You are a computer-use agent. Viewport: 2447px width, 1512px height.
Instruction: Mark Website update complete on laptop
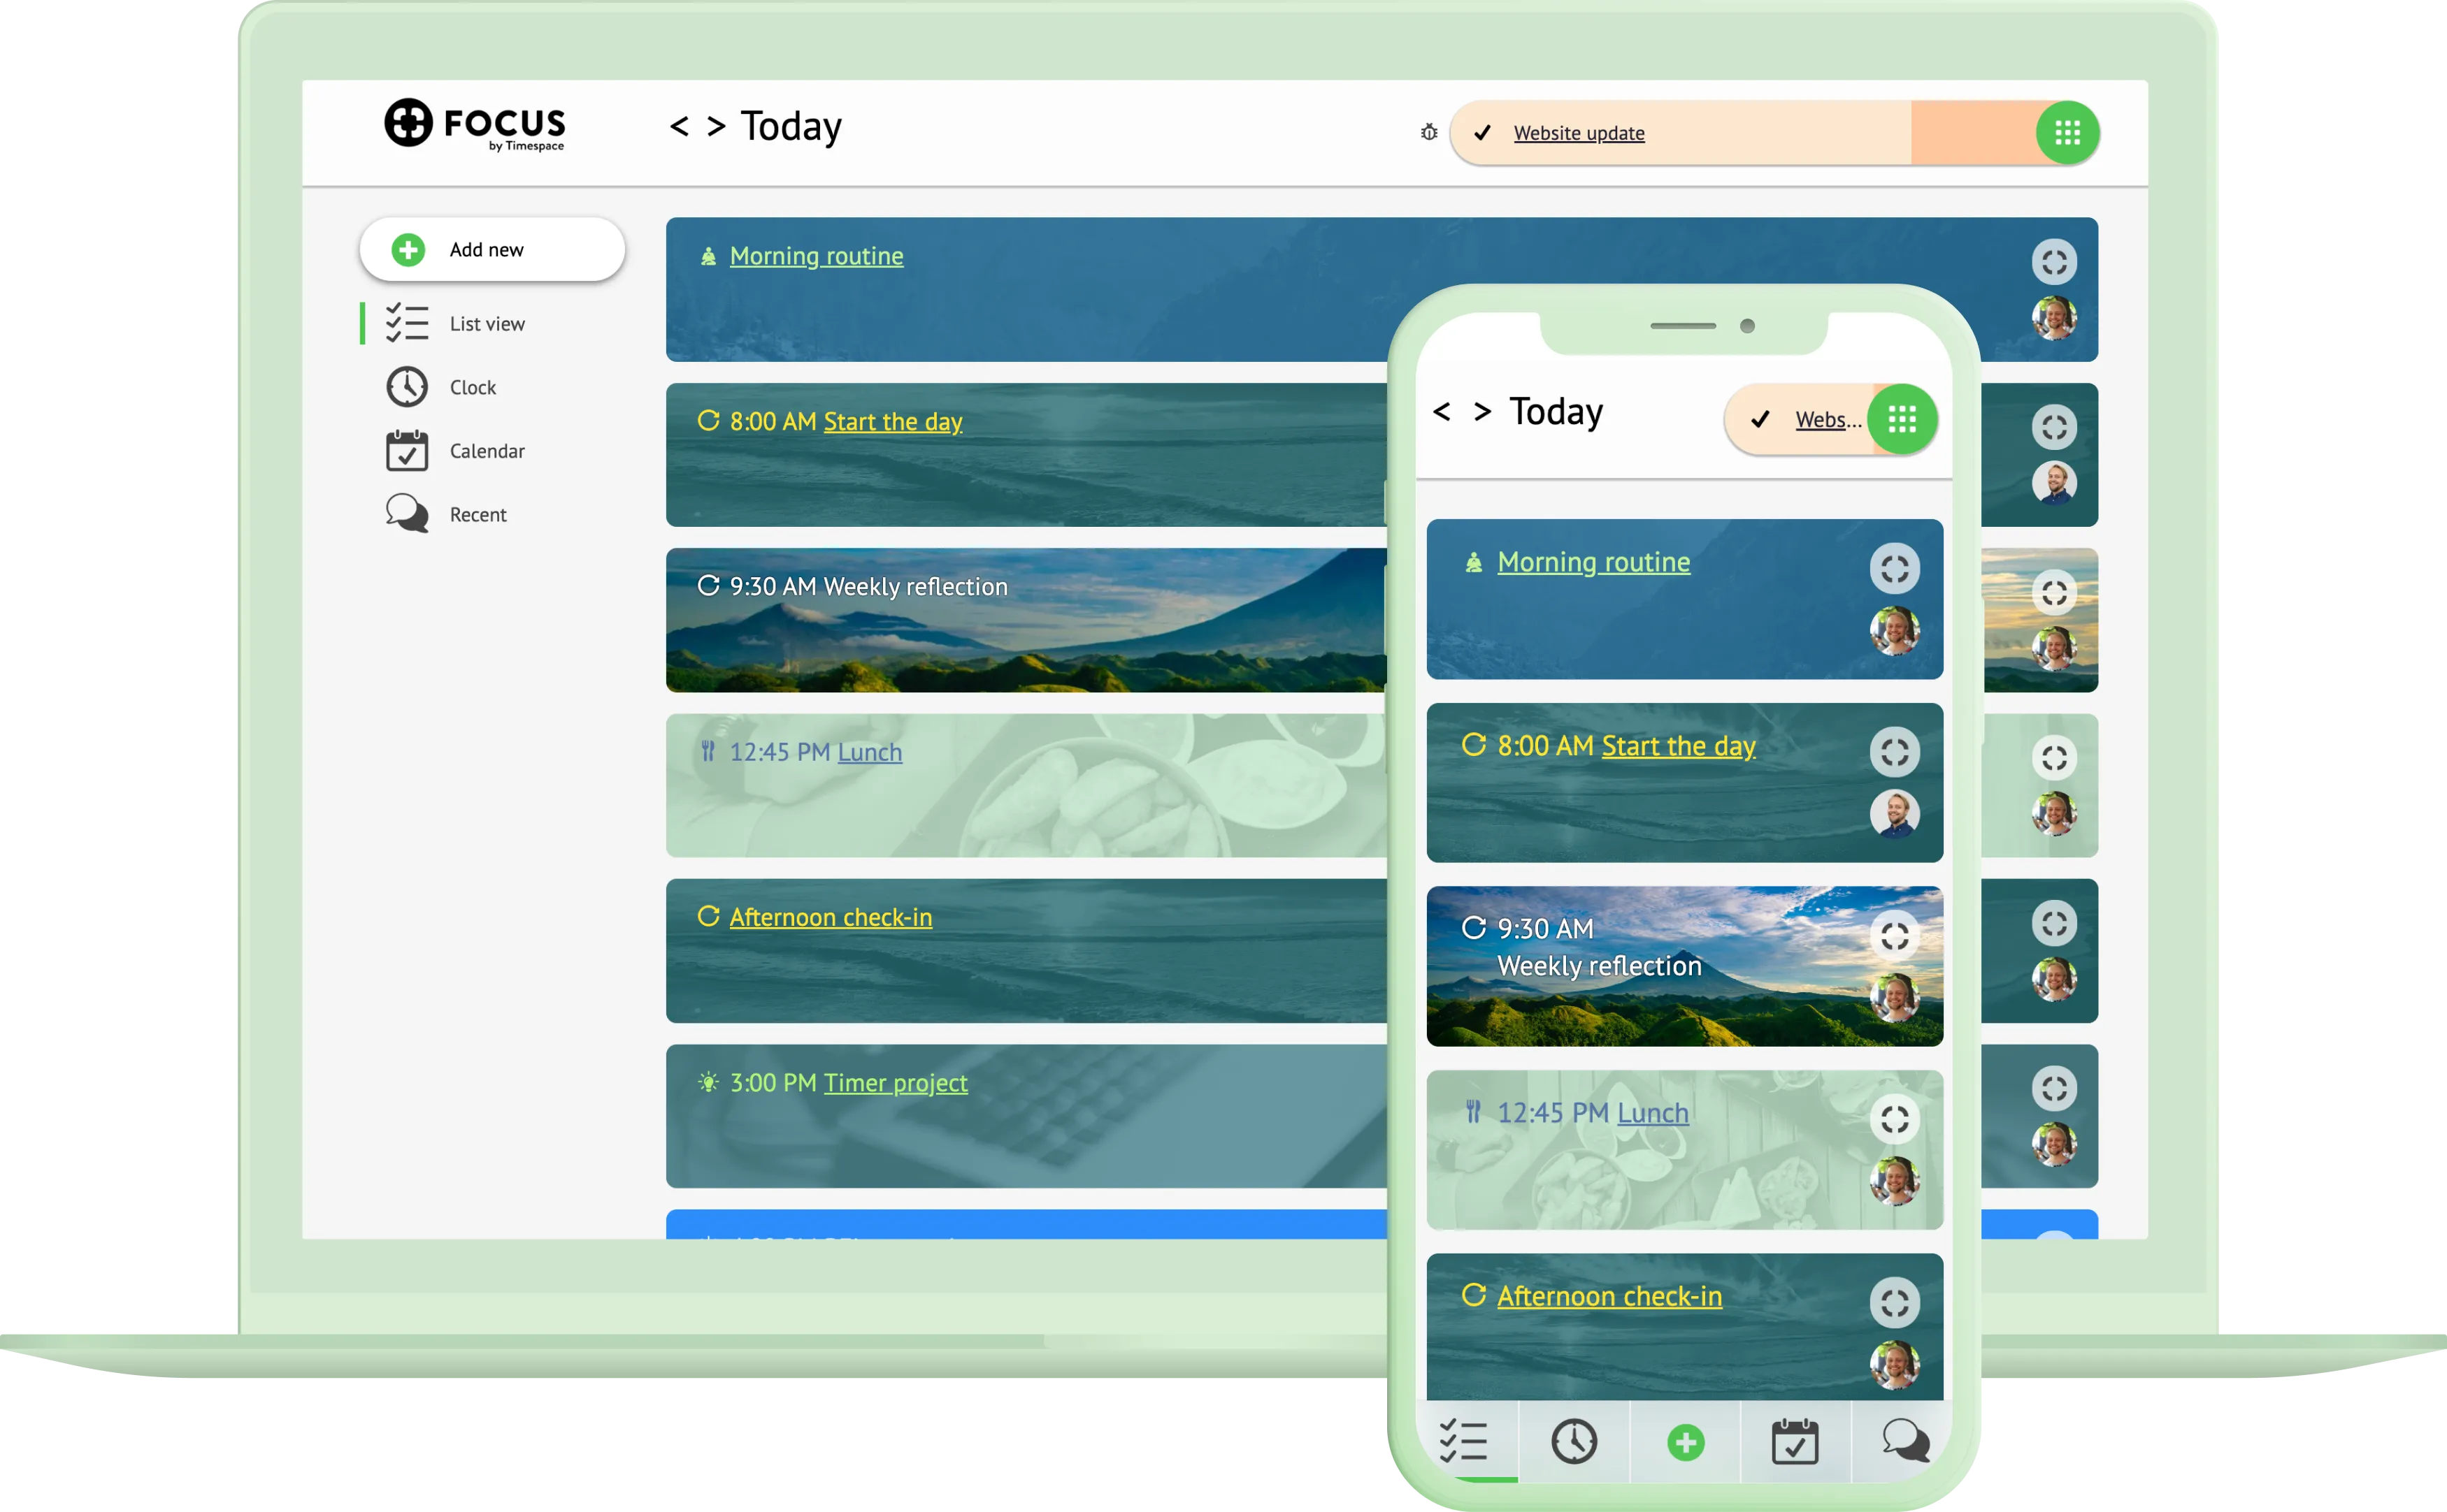1481,132
